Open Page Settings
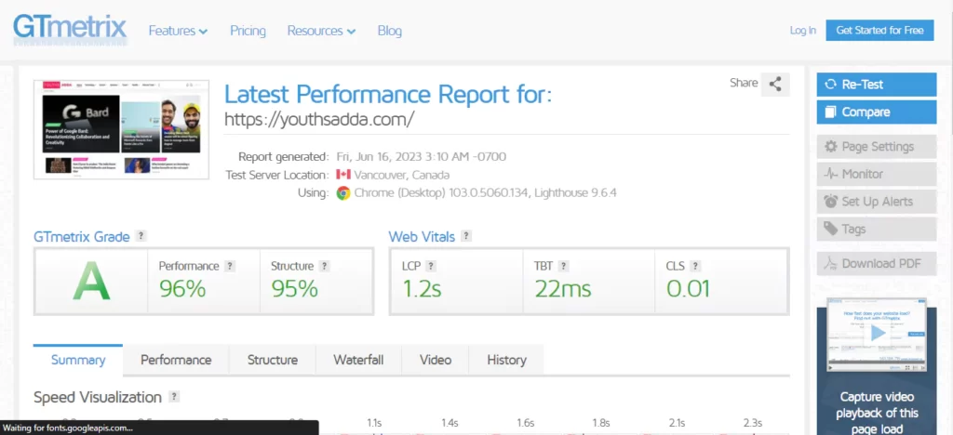The height and width of the screenshot is (435, 953). pos(877,147)
